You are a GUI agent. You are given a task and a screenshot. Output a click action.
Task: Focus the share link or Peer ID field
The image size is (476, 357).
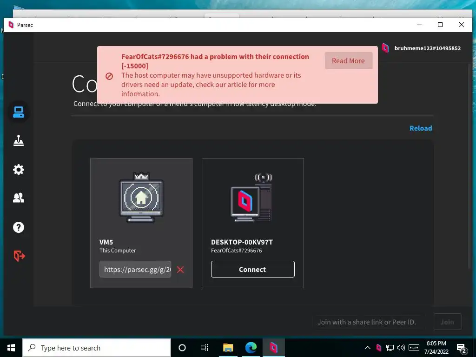coord(369,322)
